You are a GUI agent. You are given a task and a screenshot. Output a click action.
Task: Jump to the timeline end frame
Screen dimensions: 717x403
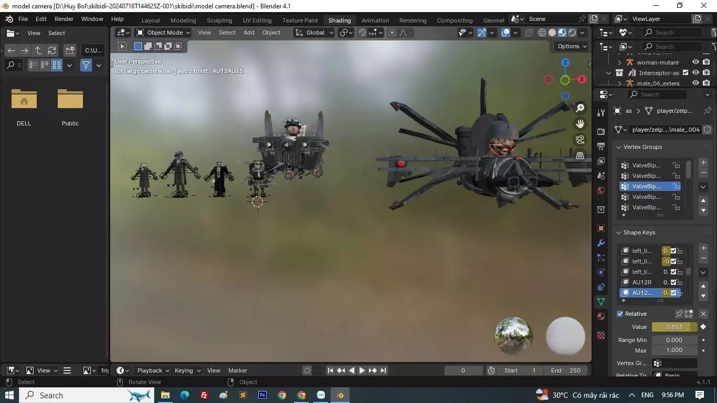tap(383, 370)
